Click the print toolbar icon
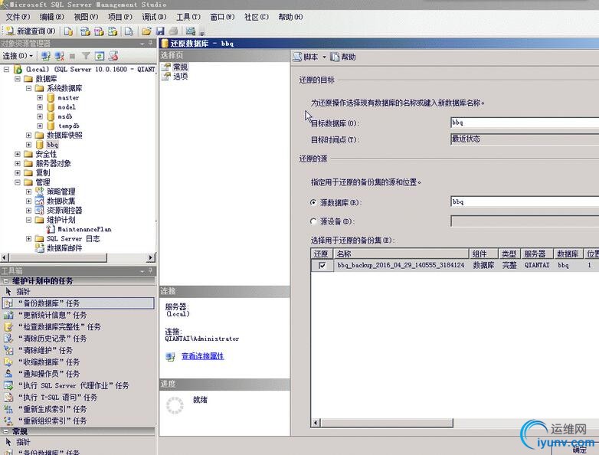 173,31
